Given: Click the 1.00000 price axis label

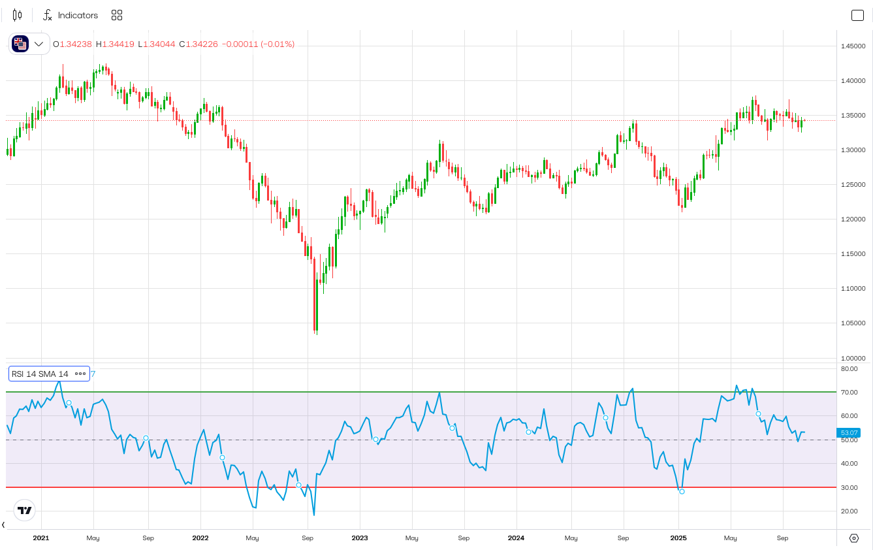Looking at the screenshot, I should tap(853, 359).
